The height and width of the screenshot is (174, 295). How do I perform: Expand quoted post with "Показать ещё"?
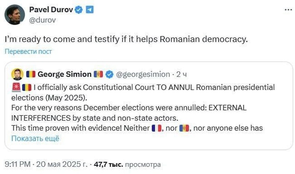(35, 139)
